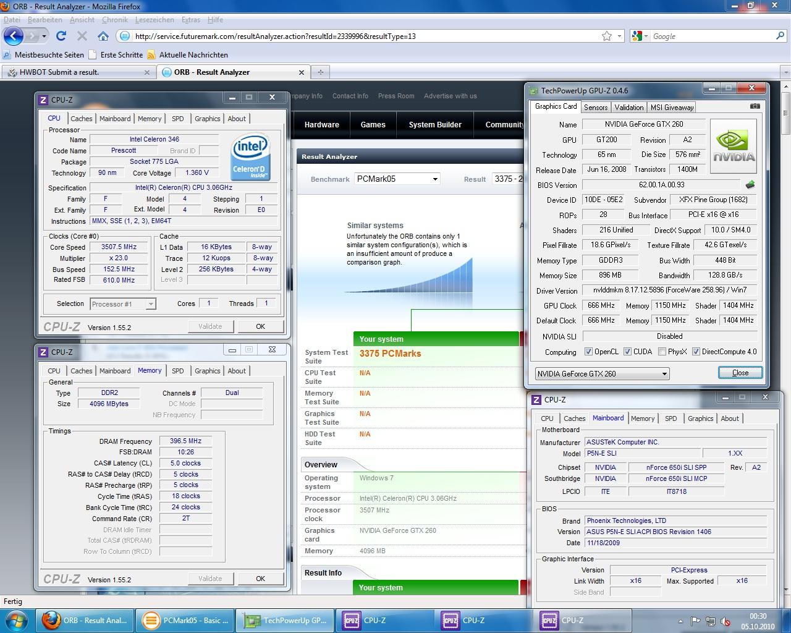Open the Extras menu
Viewport: 791px width, 633px height.
click(191, 20)
